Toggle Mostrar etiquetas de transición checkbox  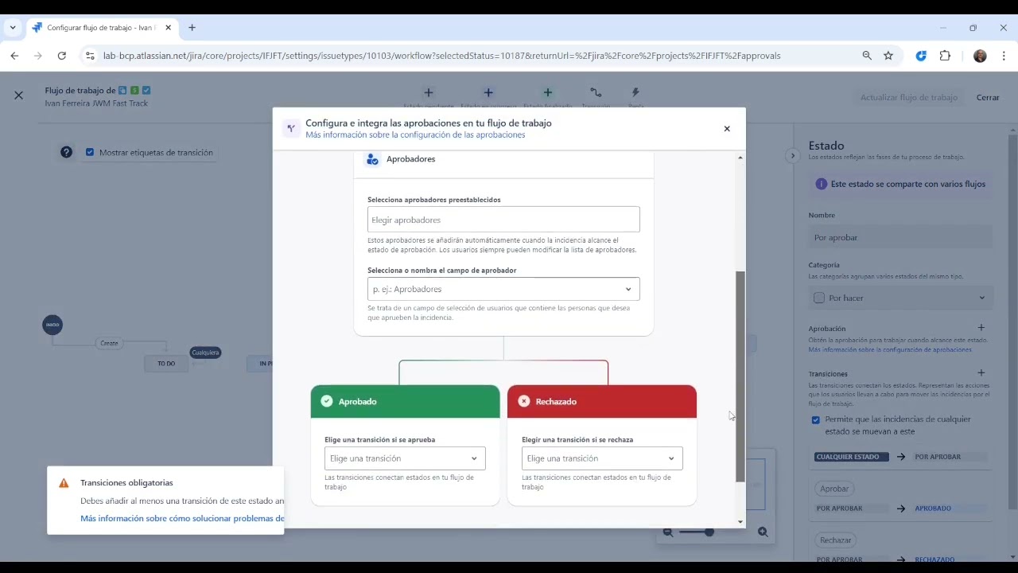[90, 152]
